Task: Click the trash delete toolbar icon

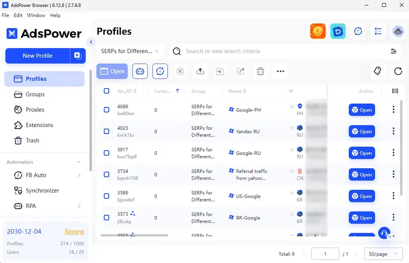Action: [260, 71]
